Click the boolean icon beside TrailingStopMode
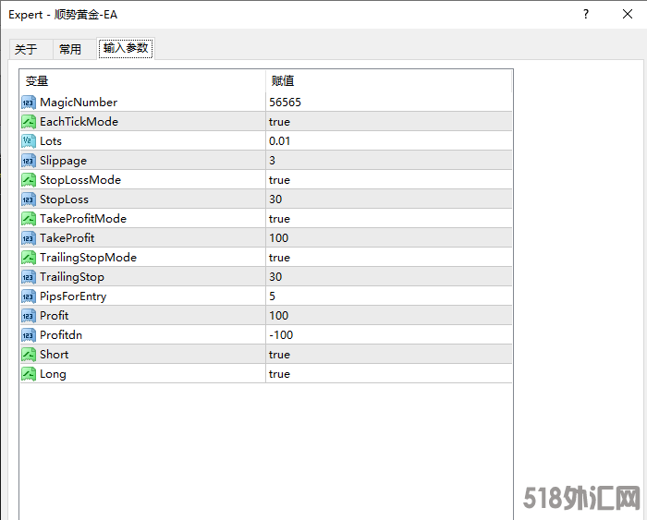647x520 pixels. (29, 258)
